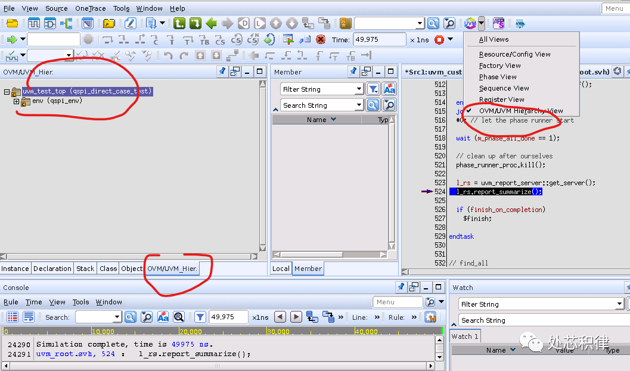Viewport: 630px width, 371px height.
Task: Toggle Phase View in the dropdown menu
Action: pyautogui.click(x=498, y=77)
